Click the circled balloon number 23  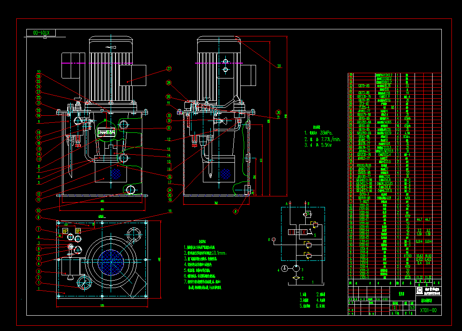(38, 92)
